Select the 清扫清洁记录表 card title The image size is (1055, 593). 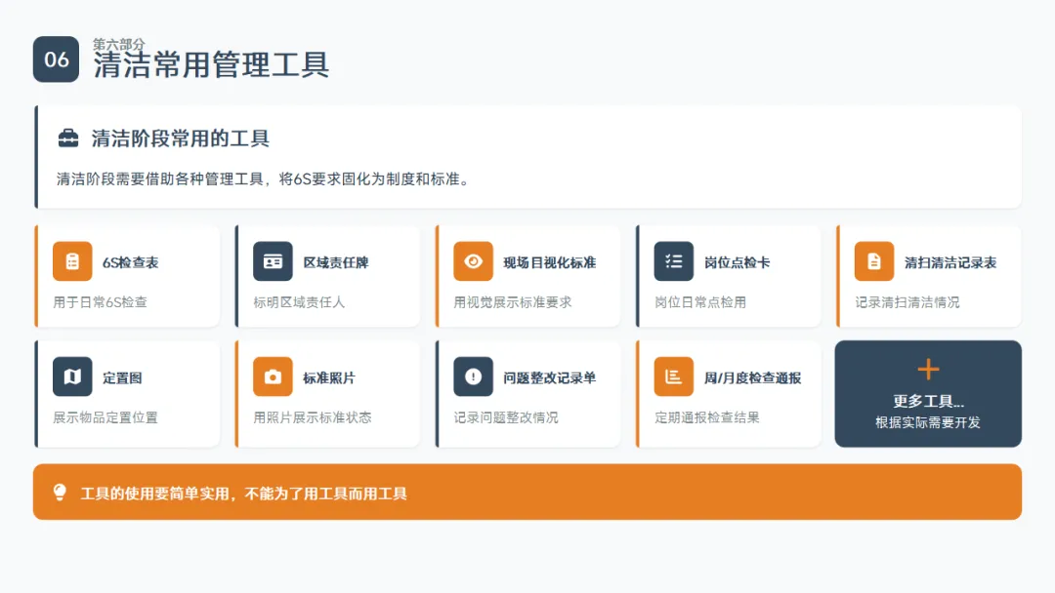pos(950,262)
